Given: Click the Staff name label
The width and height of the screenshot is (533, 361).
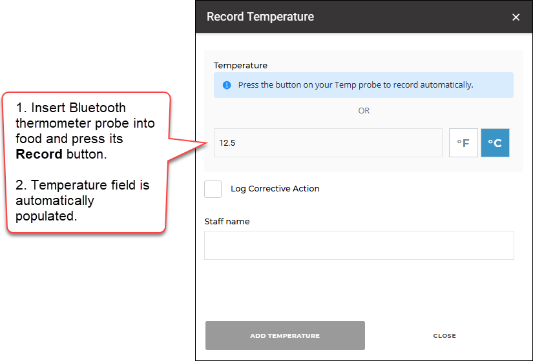Looking at the screenshot, I should tap(227, 222).
